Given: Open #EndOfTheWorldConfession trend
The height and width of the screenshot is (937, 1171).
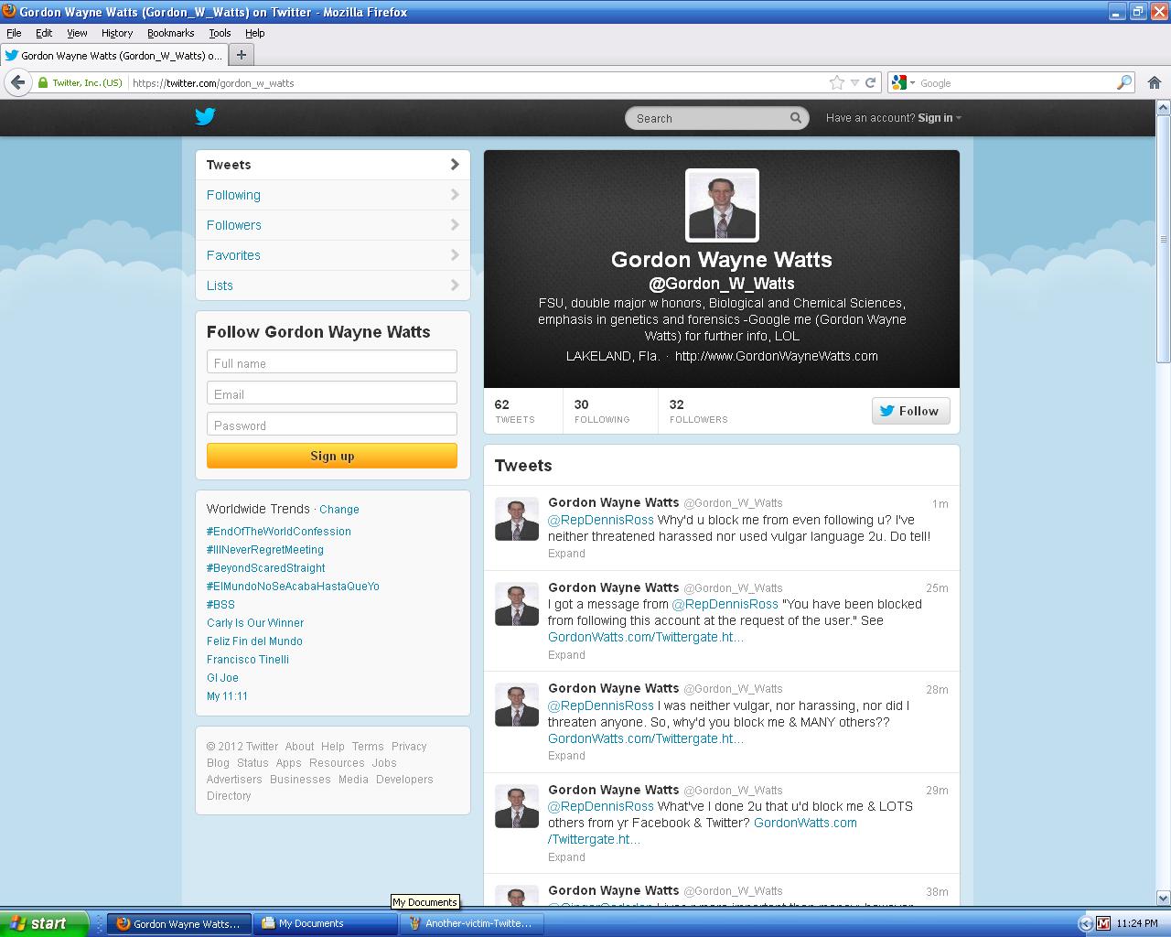Looking at the screenshot, I should [x=279, y=532].
